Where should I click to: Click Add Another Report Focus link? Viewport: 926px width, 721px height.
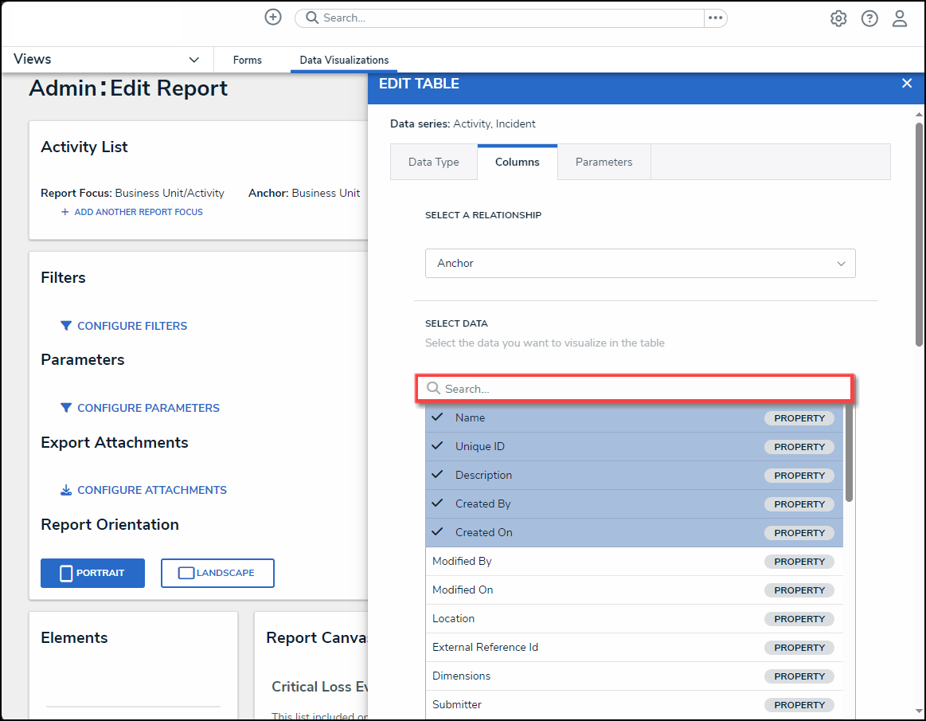132,212
